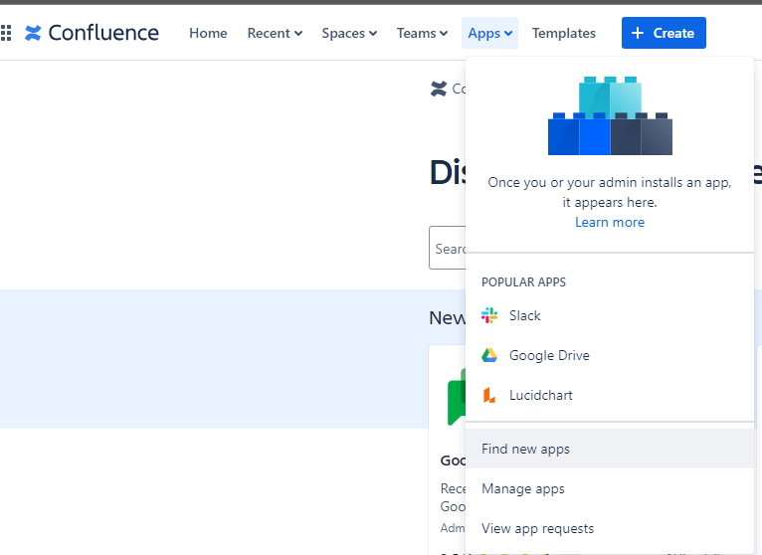This screenshot has width=762, height=555.
Task: Focus the search field on the page
Action: tap(449, 249)
